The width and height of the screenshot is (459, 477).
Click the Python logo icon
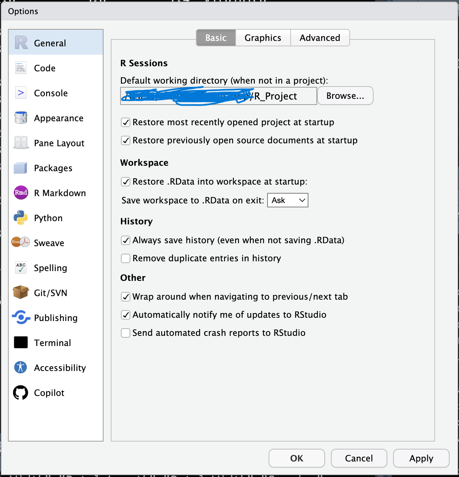(x=21, y=218)
